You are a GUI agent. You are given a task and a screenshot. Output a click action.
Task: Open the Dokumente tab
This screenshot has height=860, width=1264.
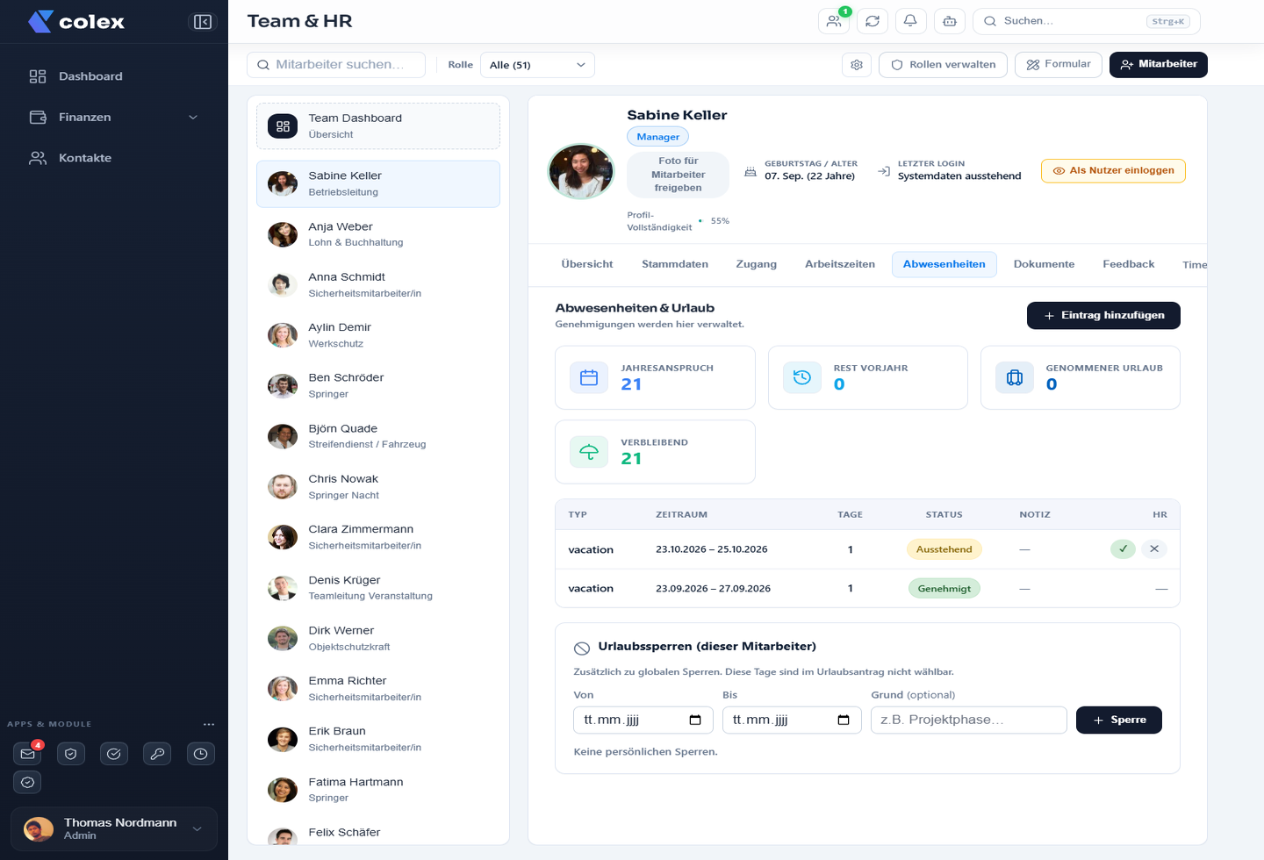click(x=1044, y=264)
